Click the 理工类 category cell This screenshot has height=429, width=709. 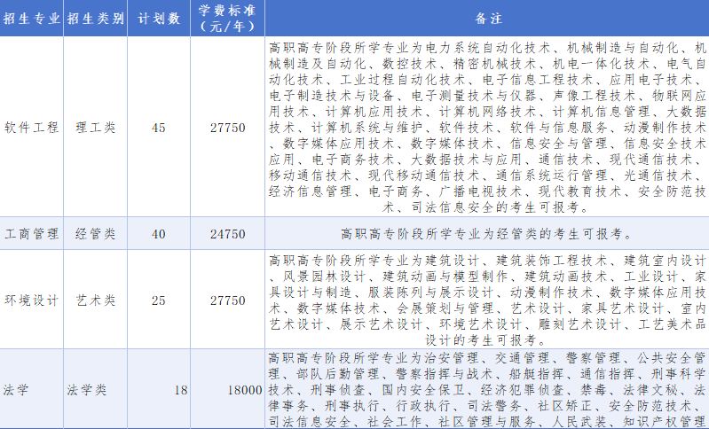[95, 127]
